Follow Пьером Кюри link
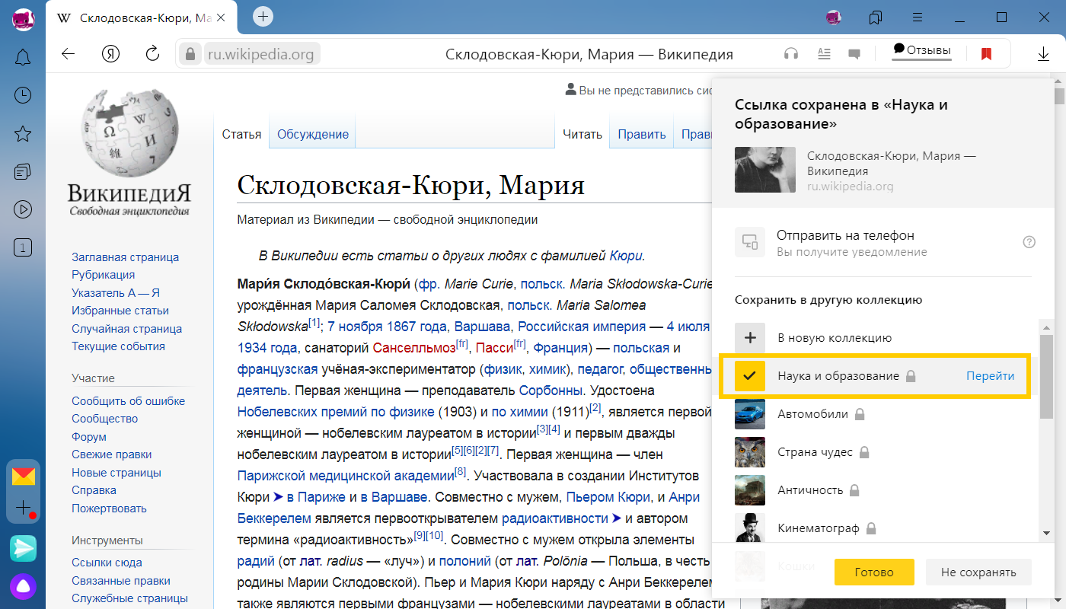The image size is (1066, 609). tap(608, 497)
